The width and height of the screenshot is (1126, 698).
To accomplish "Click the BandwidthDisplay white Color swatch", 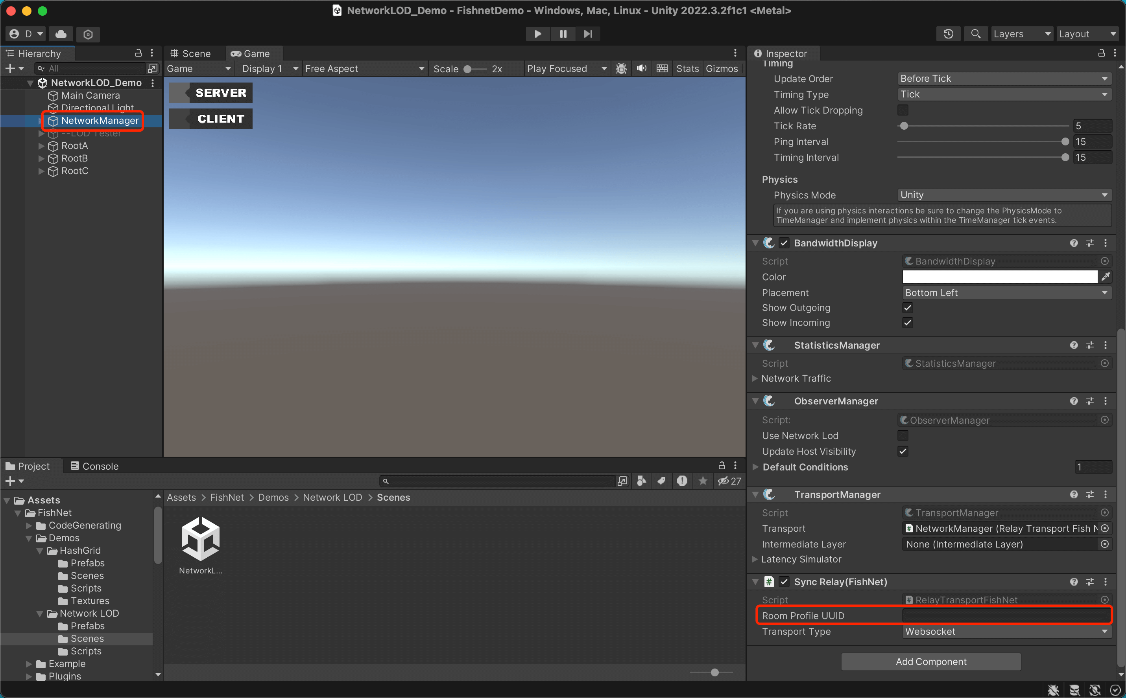I will point(999,277).
